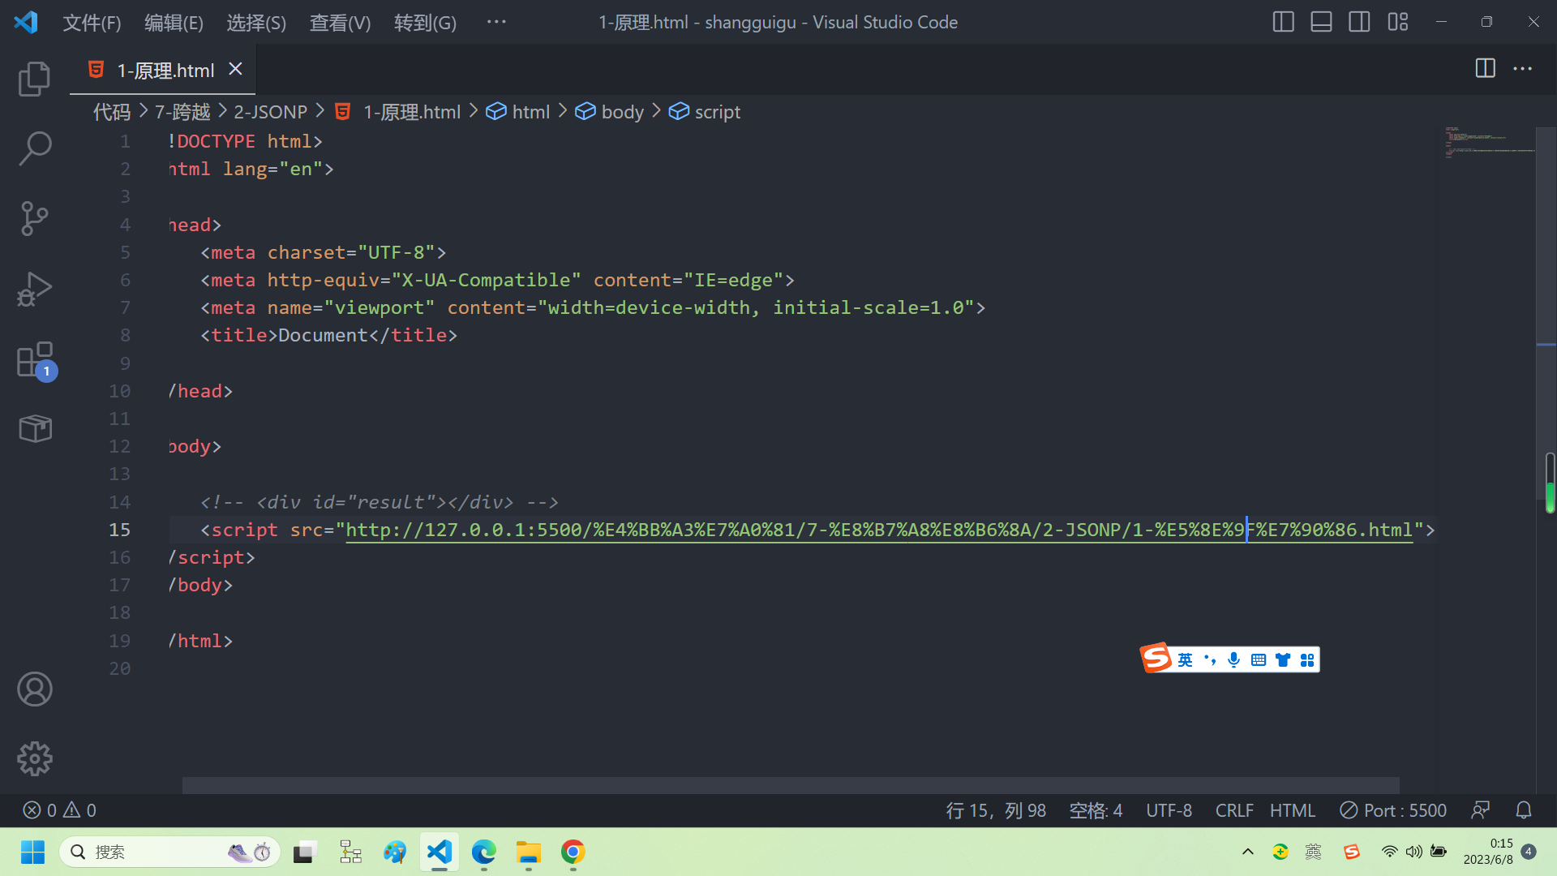Open the Run and Debug view
The height and width of the screenshot is (876, 1557).
(34, 290)
